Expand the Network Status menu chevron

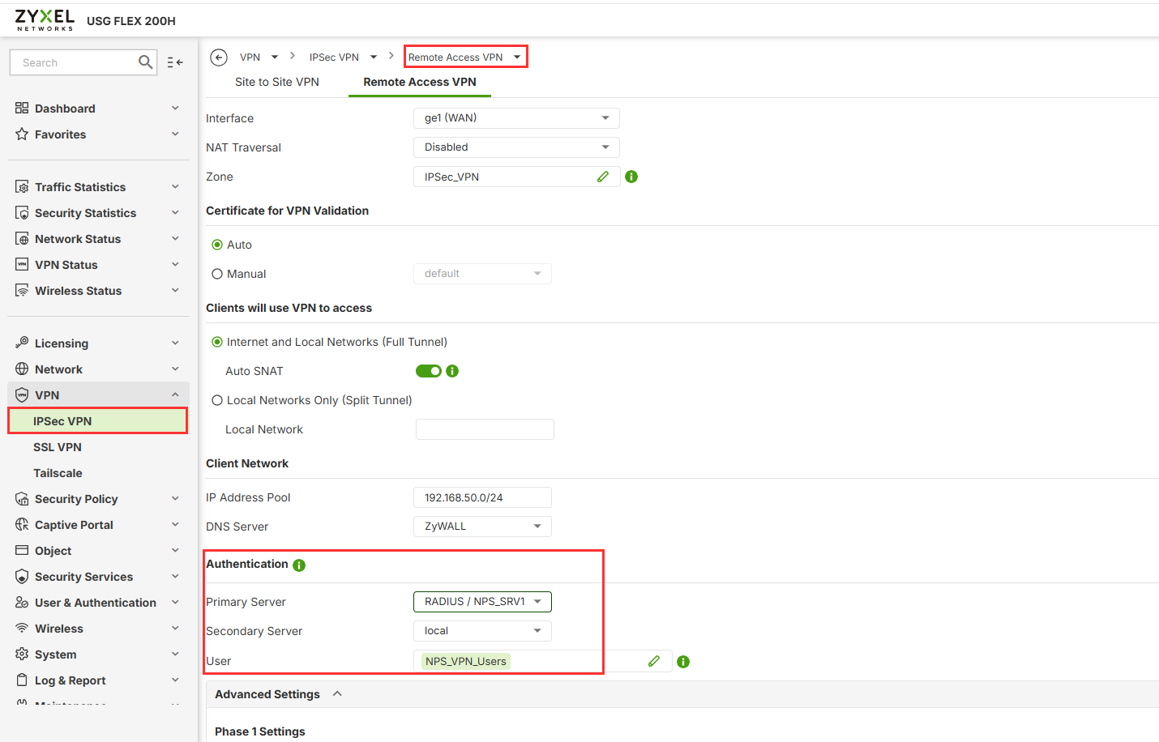tap(175, 239)
